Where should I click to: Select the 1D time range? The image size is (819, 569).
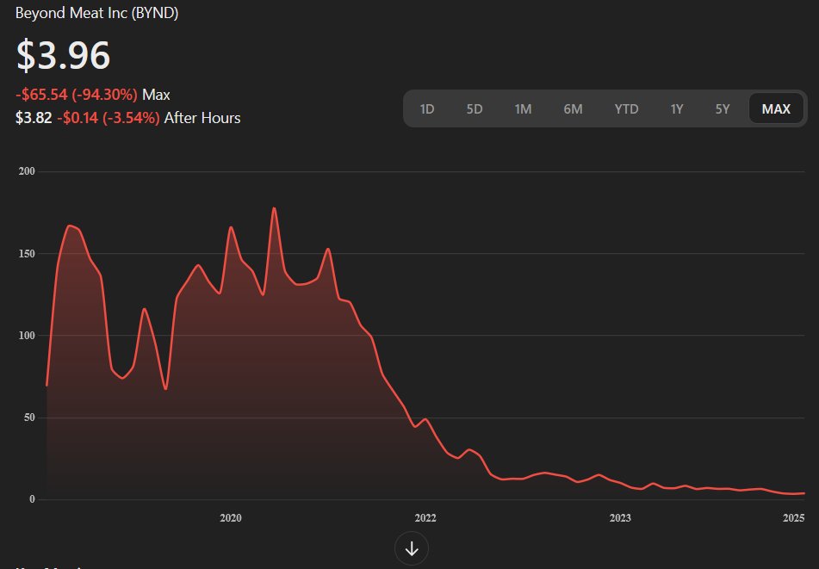tap(427, 108)
